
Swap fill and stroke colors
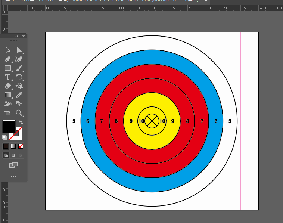pos(21,123)
